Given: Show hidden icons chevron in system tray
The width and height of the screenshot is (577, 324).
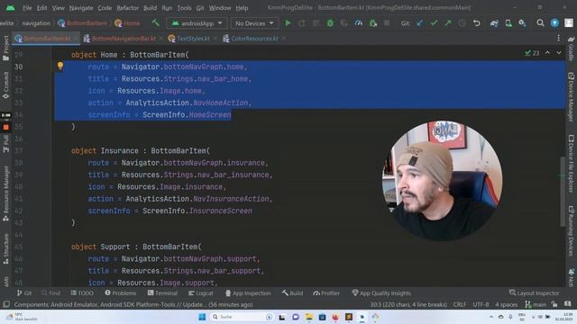Looking at the screenshot, I should [x=490, y=317].
